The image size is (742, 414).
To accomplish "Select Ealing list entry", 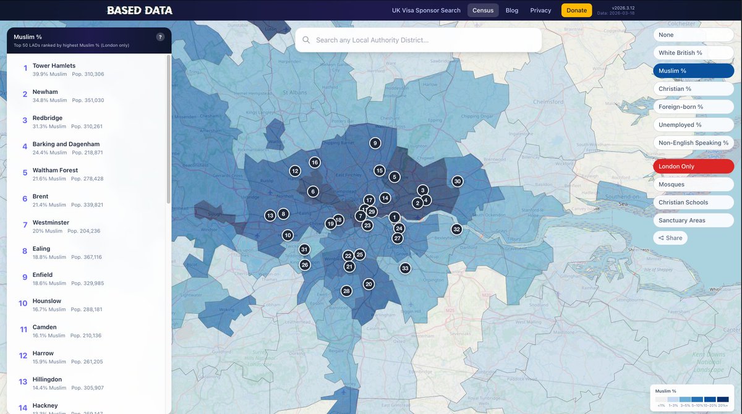I will pyautogui.click(x=87, y=253).
